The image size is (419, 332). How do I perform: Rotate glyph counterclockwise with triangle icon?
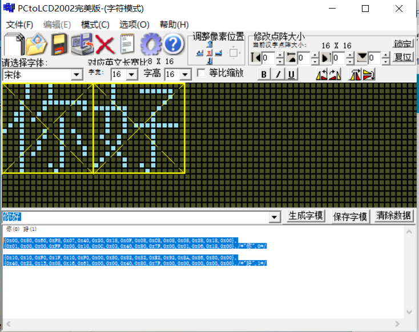(321, 74)
